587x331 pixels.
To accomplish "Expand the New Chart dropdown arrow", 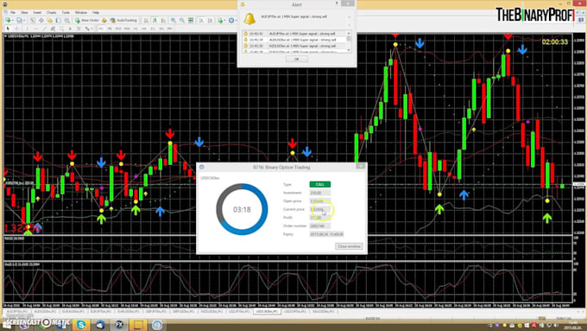I will pyautogui.click(x=13, y=20).
